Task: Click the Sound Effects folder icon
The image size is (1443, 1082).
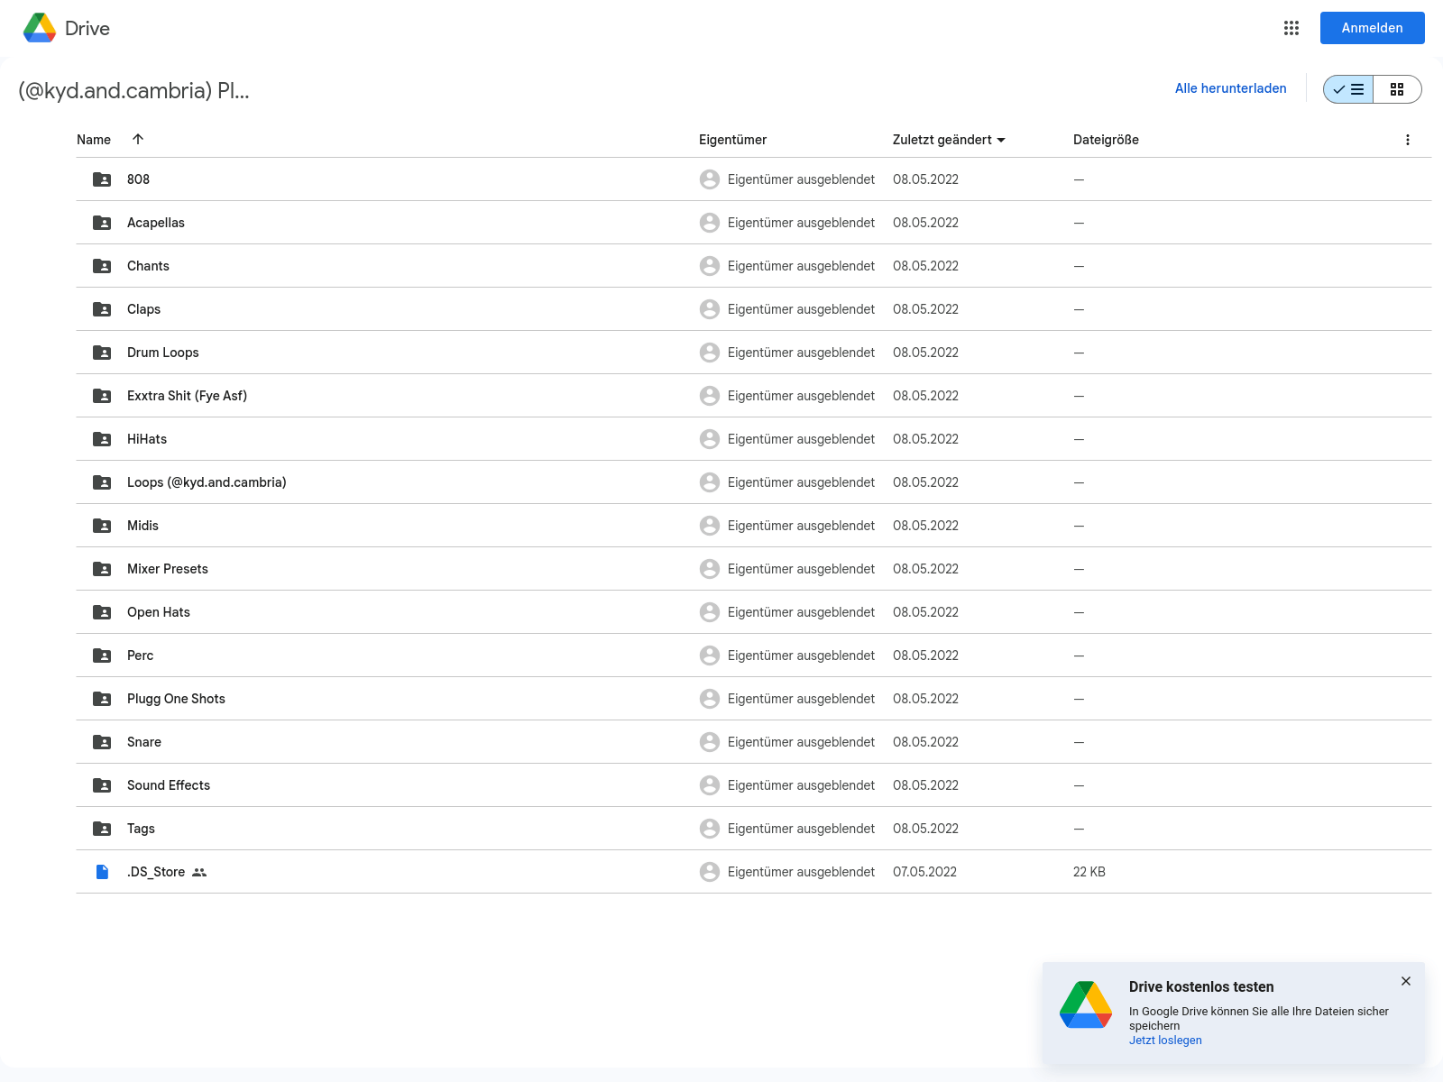Action: pyautogui.click(x=102, y=785)
